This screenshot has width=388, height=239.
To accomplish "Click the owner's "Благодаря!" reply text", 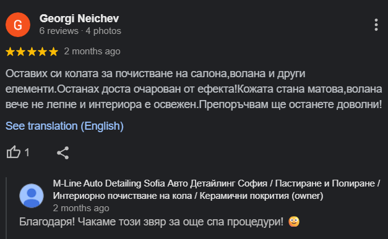I will (x=151, y=222).
